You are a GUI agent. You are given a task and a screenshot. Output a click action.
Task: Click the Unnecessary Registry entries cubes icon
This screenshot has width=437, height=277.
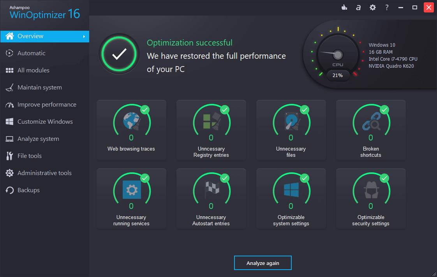pos(211,121)
